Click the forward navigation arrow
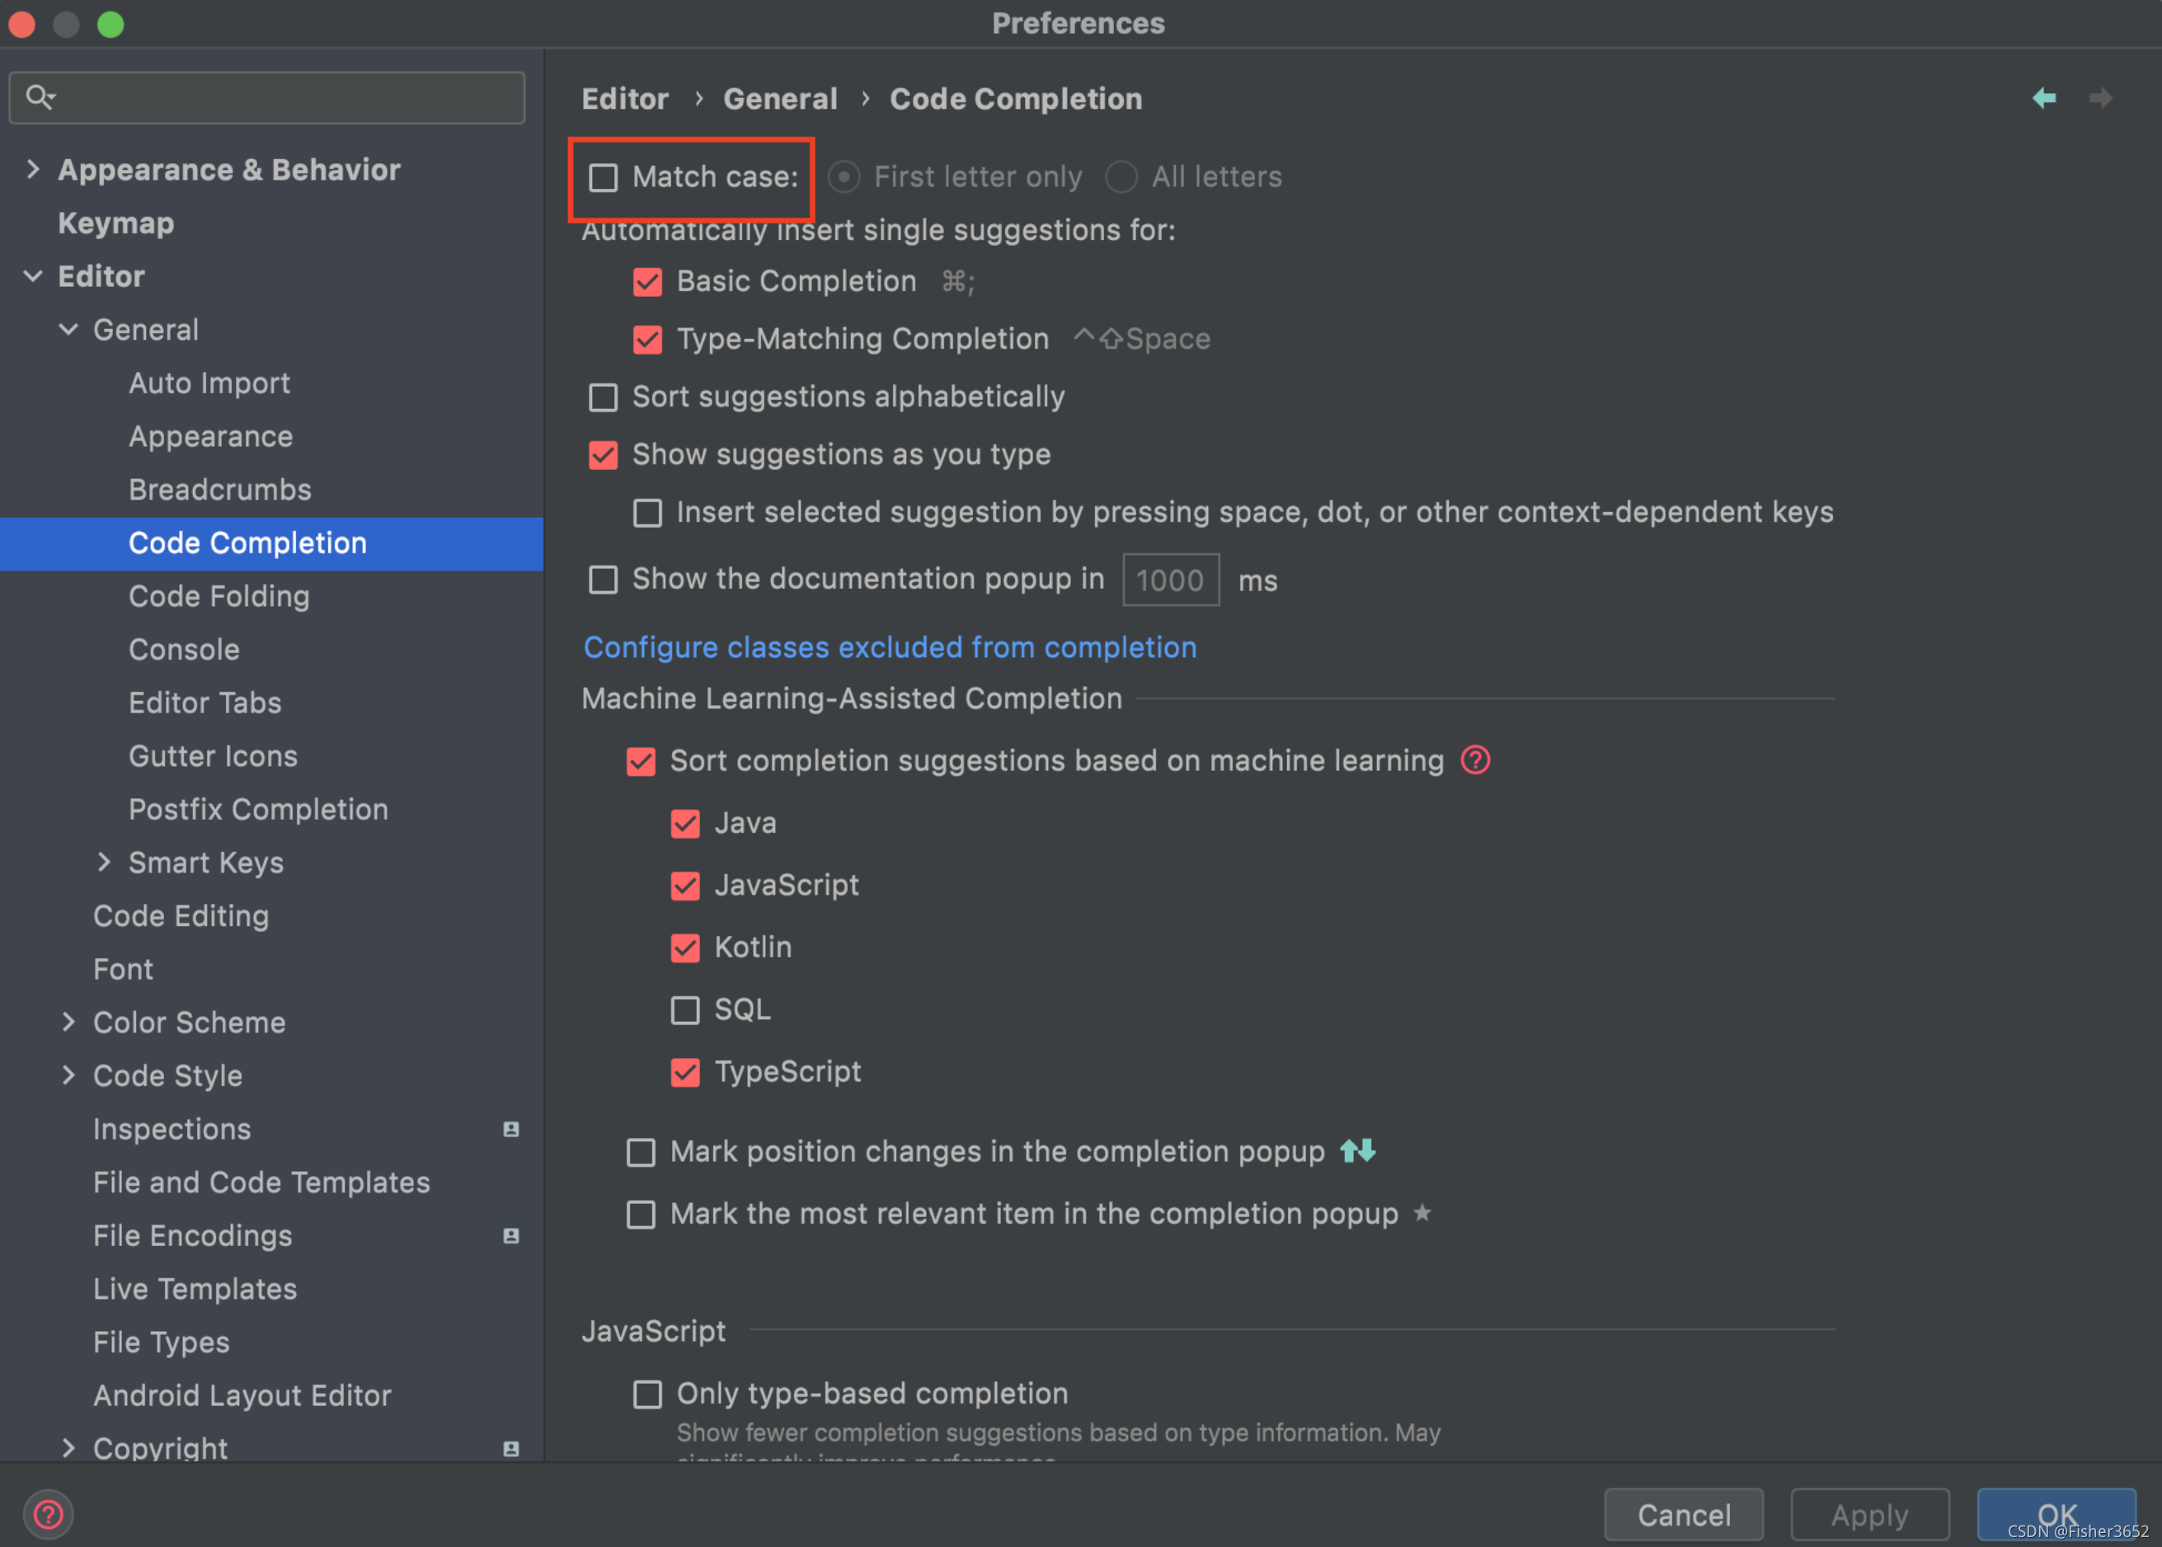Image resolution: width=2162 pixels, height=1547 pixels. pyautogui.click(x=2100, y=98)
